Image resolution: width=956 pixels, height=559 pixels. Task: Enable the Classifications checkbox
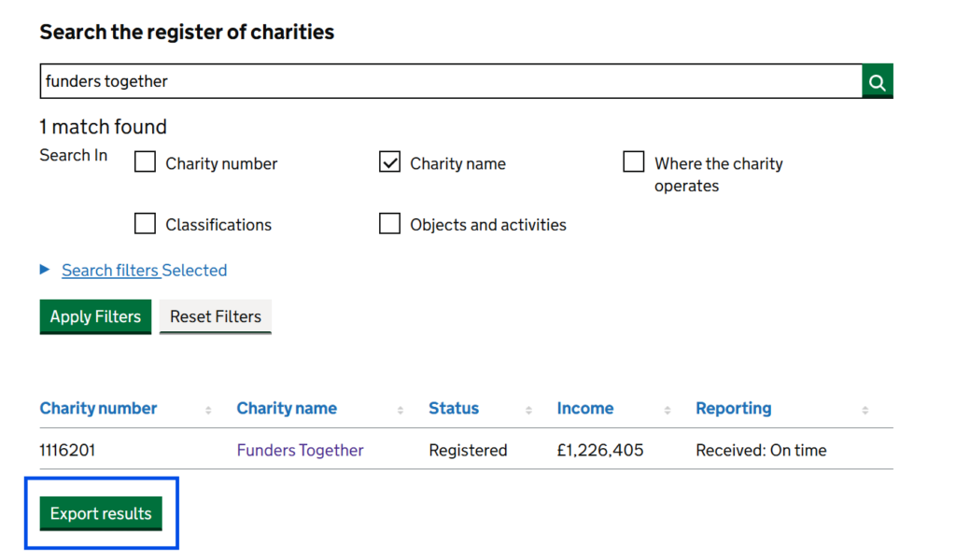(x=145, y=224)
